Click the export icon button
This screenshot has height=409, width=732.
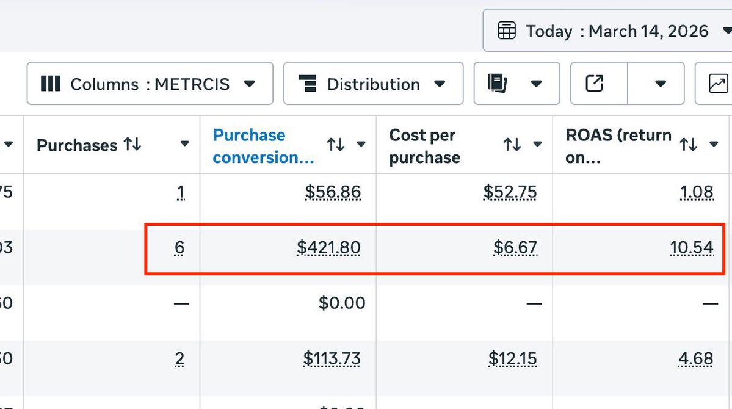595,84
